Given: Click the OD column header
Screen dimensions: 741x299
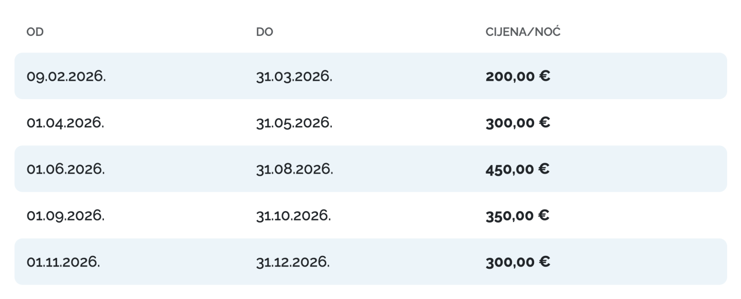Looking at the screenshot, I should (x=34, y=32).
